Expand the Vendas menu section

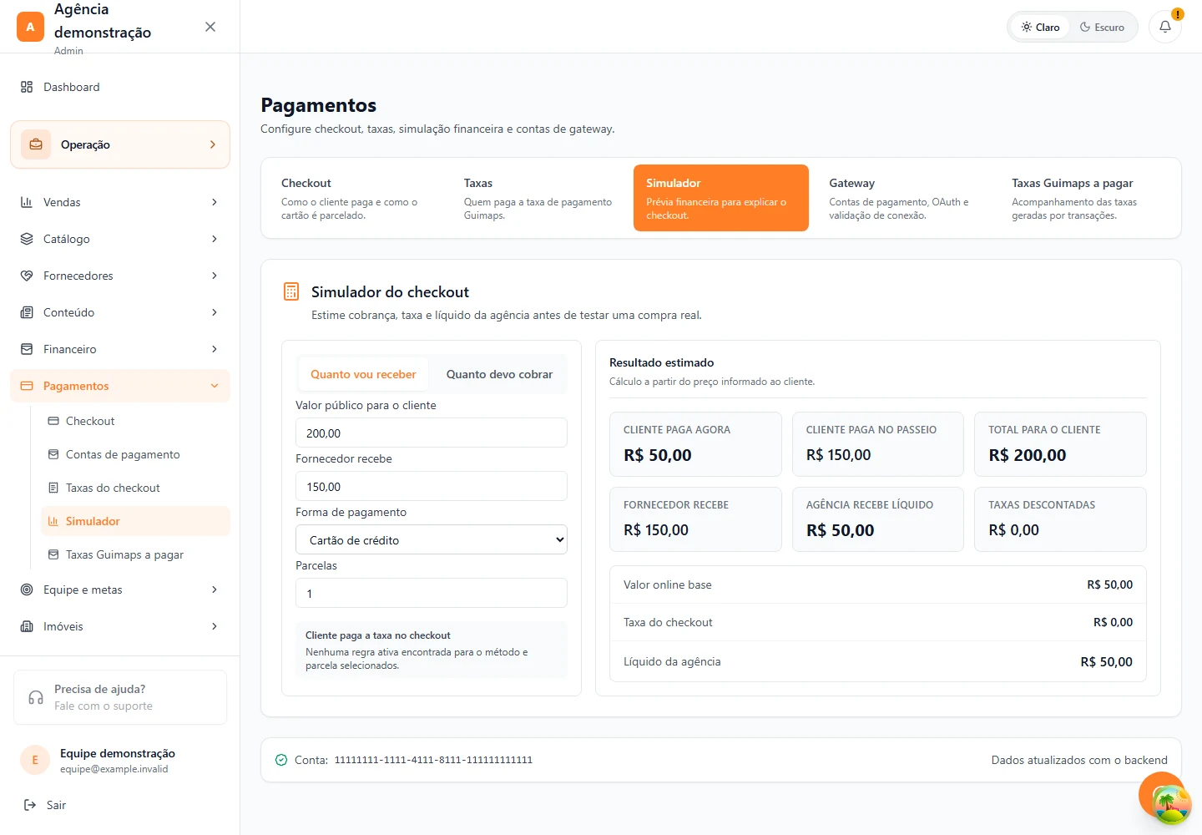pyautogui.click(x=120, y=202)
